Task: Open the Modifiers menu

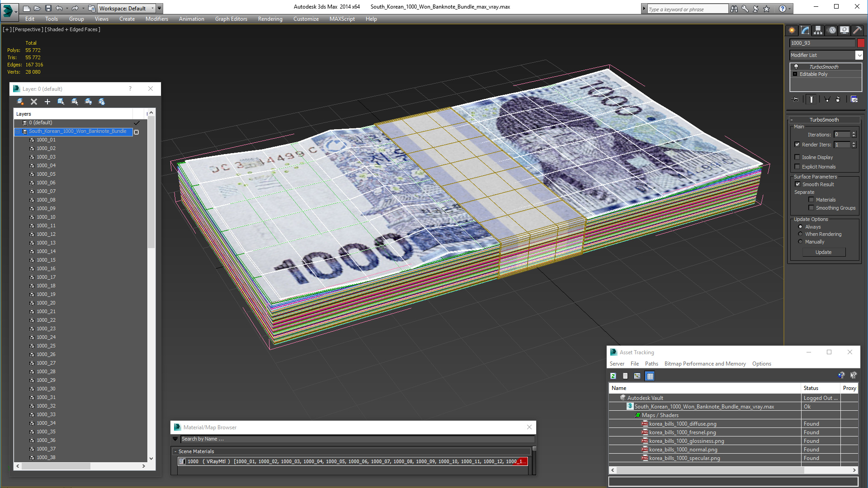Action: (157, 19)
